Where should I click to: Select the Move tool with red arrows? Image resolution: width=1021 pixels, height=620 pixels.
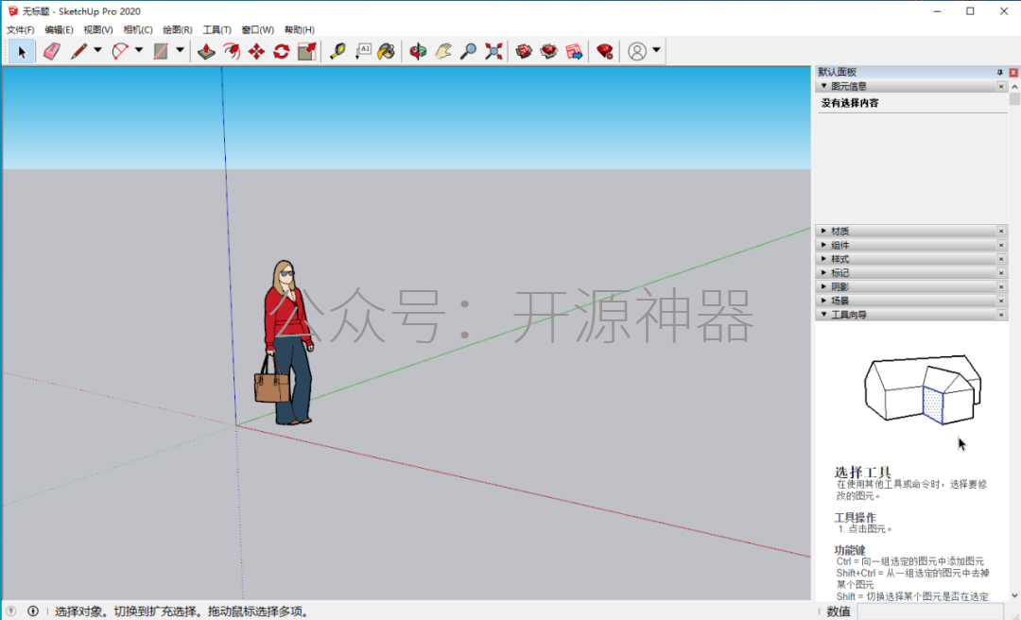coord(256,51)
